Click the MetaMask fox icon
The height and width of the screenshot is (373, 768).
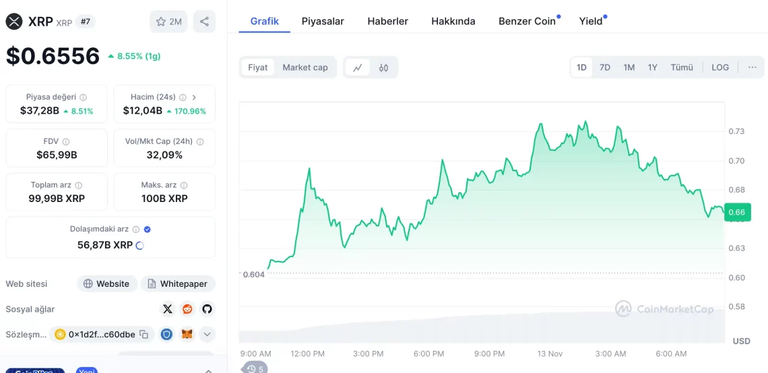tap(187, 334)
